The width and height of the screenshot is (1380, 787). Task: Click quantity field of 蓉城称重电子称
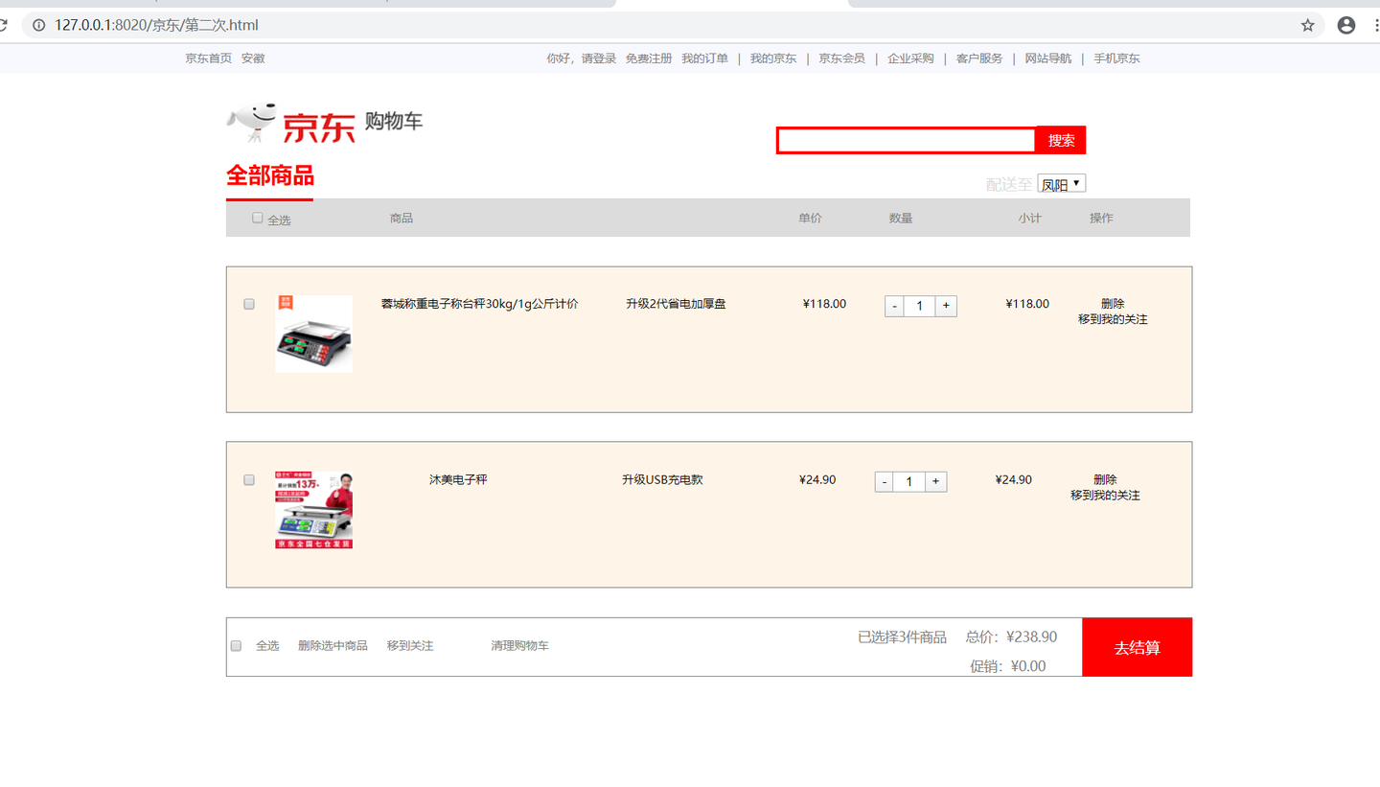[920, 306]
